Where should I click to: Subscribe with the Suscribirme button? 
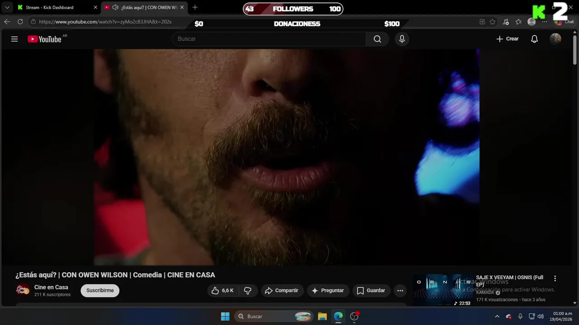click(x=100, y=291)
